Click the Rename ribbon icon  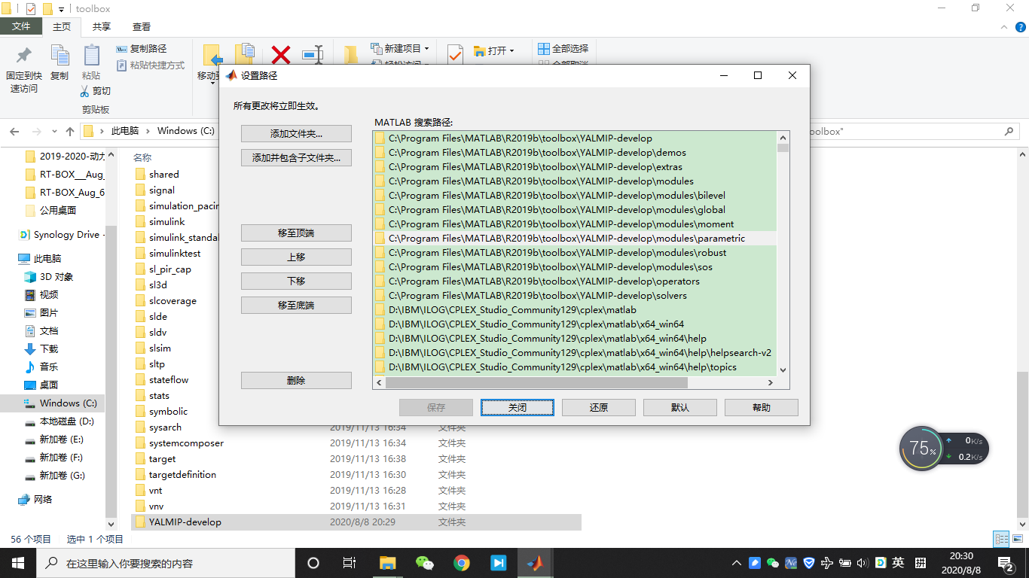[313, 54]
